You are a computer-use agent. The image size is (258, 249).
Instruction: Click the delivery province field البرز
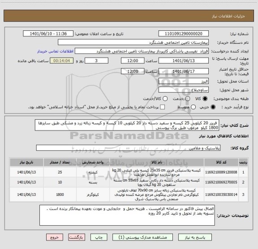coord(184,81)
